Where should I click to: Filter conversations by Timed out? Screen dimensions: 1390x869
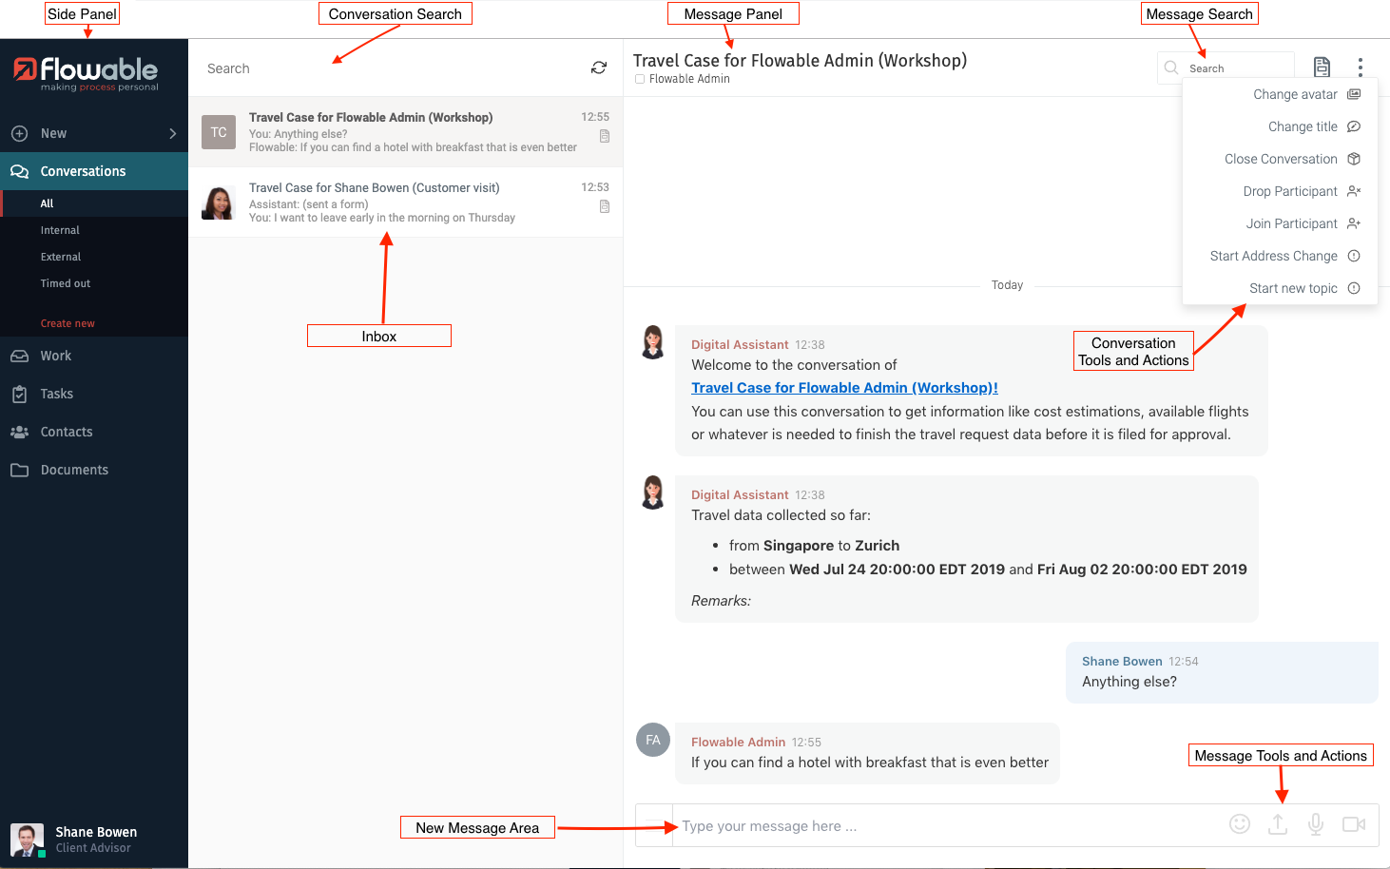[66, 283]
